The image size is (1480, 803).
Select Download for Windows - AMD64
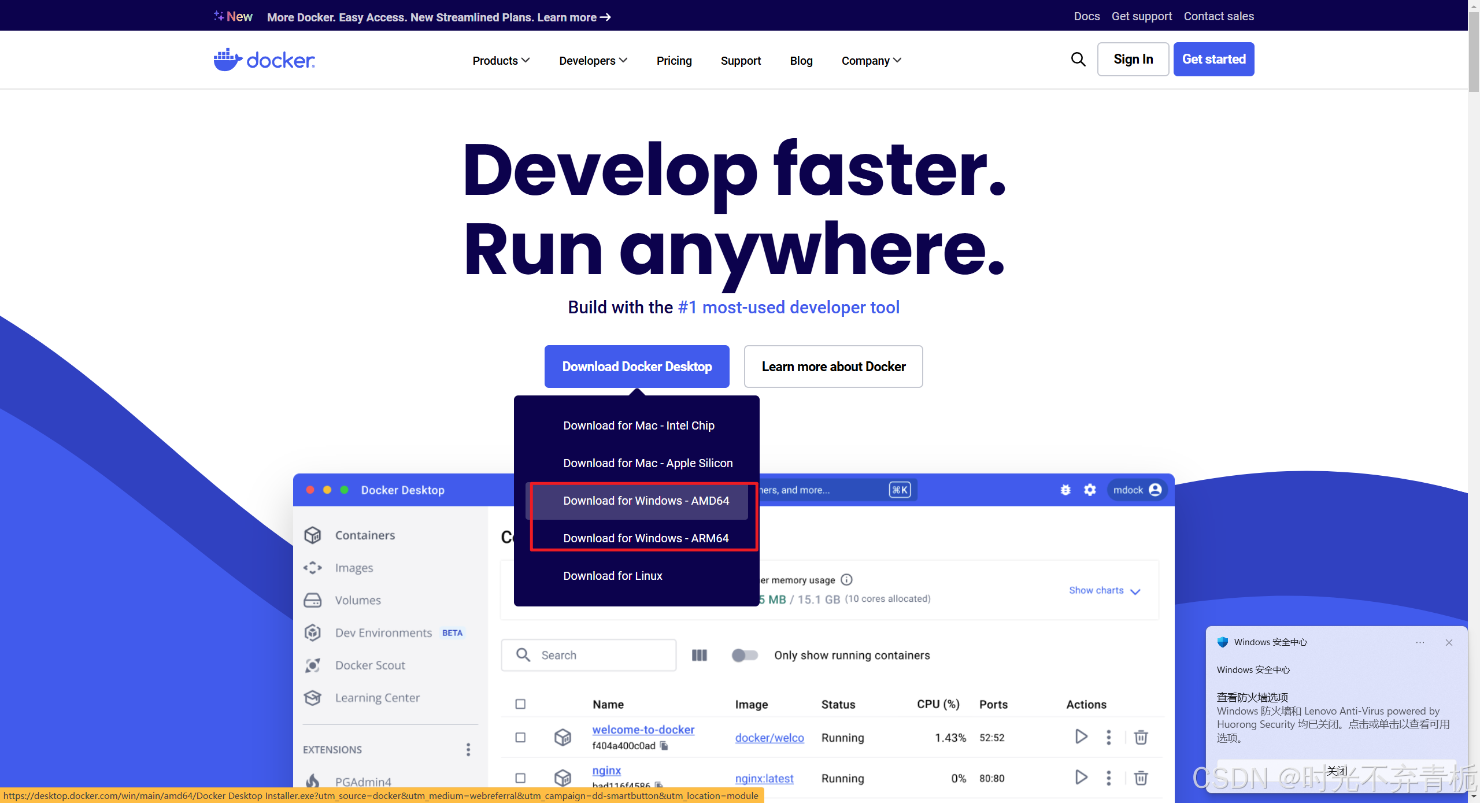coord(646,501)
